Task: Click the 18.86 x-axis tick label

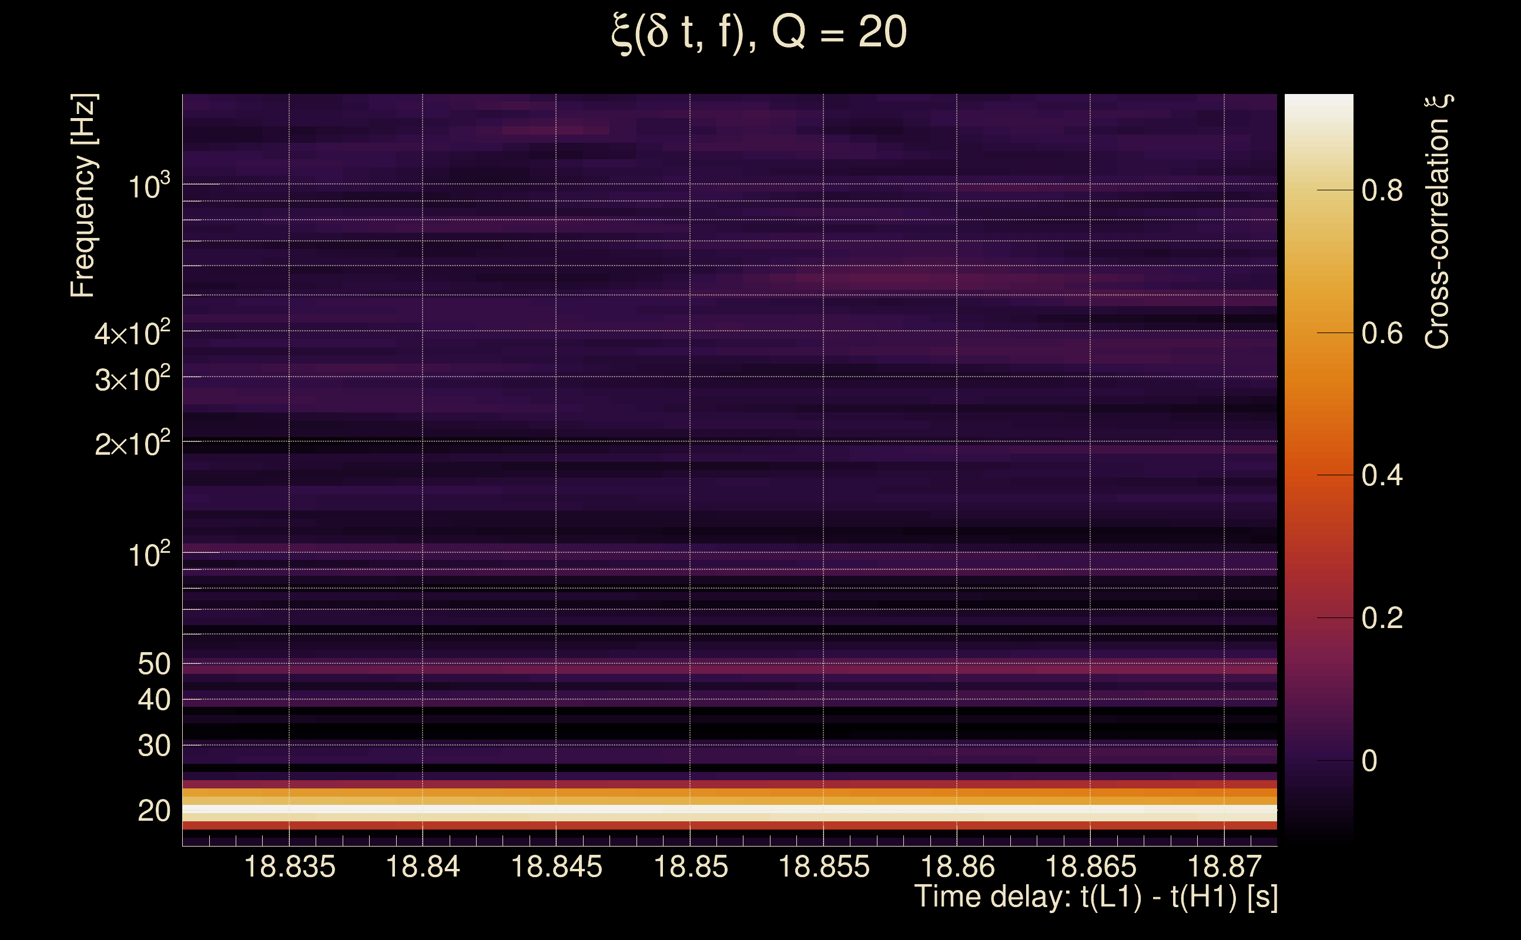Action: click(957, 867)
